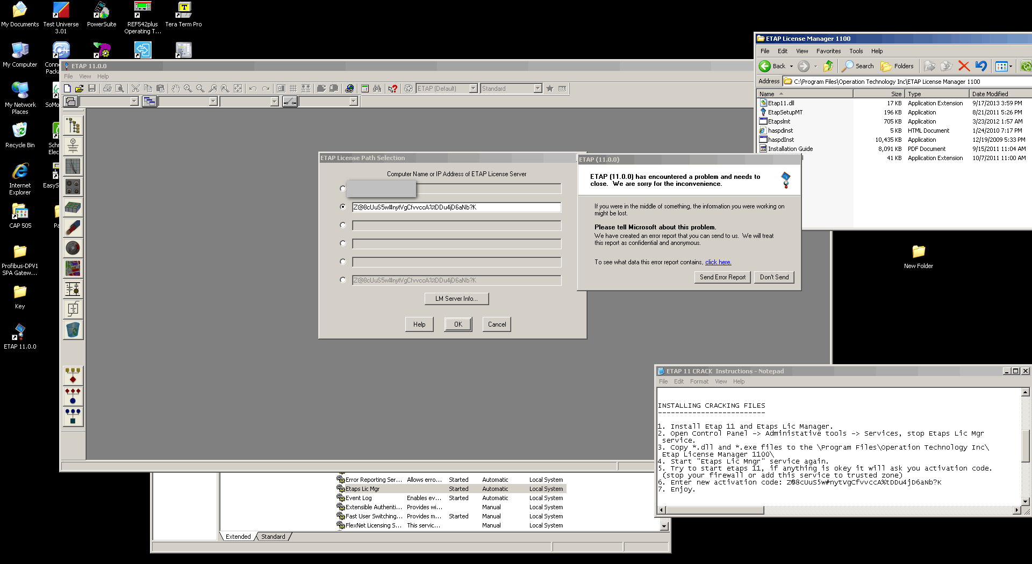Open the Views dropdown arrow in License Manager
The height and width of the screenshot is (564, 1032).
1011,66
